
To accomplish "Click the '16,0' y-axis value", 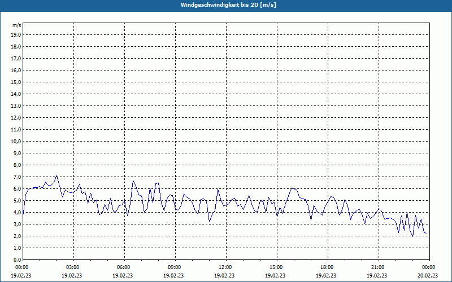I will [x=16, y=70].
